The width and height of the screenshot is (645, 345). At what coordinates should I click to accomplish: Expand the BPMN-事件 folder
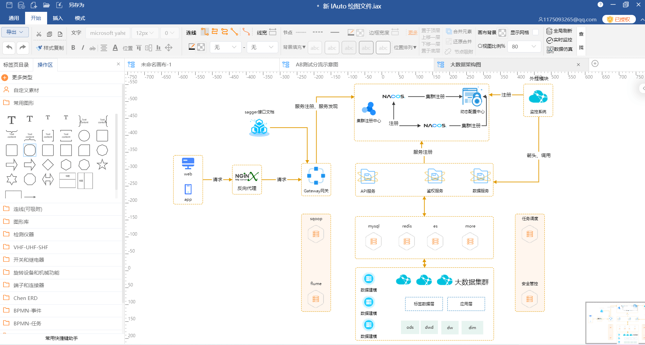[61, 310]
